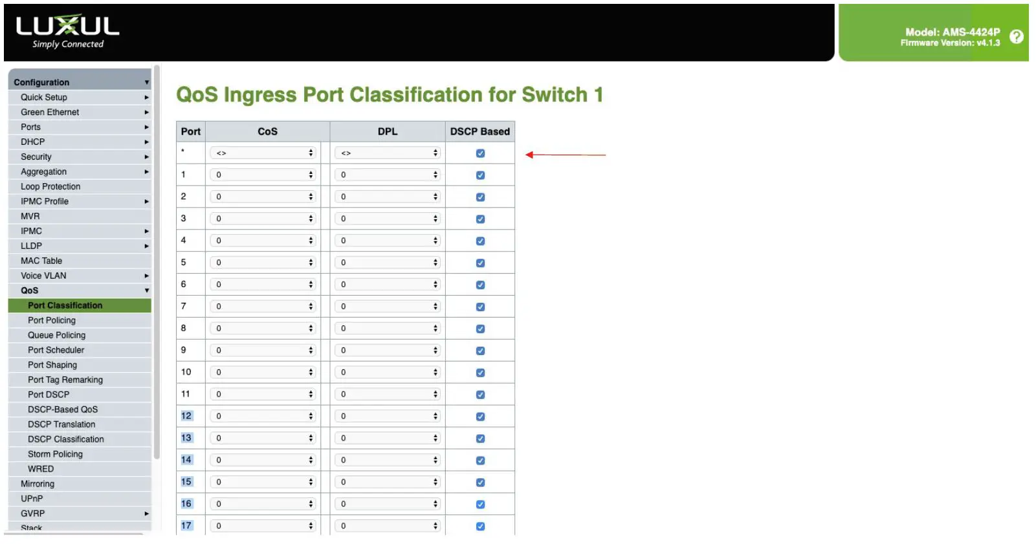Uncheck DSCP Based for port 5
The width and height of the screenshot is (1036, 544).
pos(480,263)
